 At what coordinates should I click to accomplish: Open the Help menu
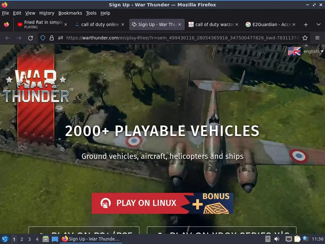(x=105, y=13)
